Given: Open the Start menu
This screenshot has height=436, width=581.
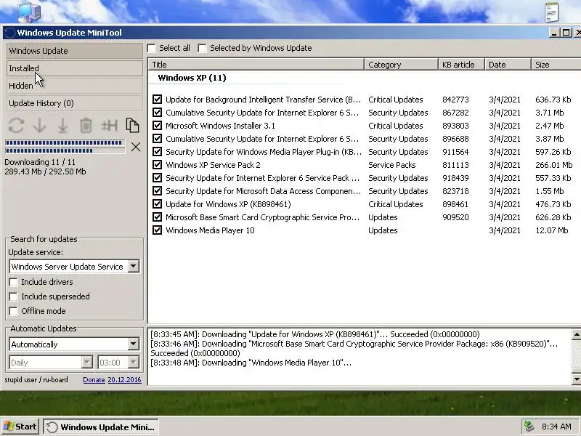Looking at the screenshot, I should click(20, 427).
